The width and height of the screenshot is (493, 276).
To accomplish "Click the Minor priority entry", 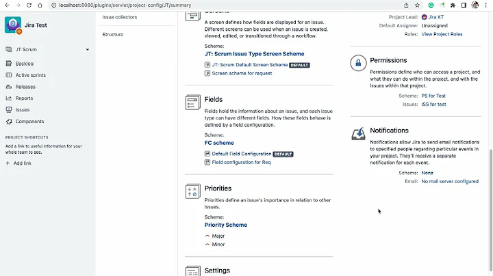I will [x=218, y=245].
